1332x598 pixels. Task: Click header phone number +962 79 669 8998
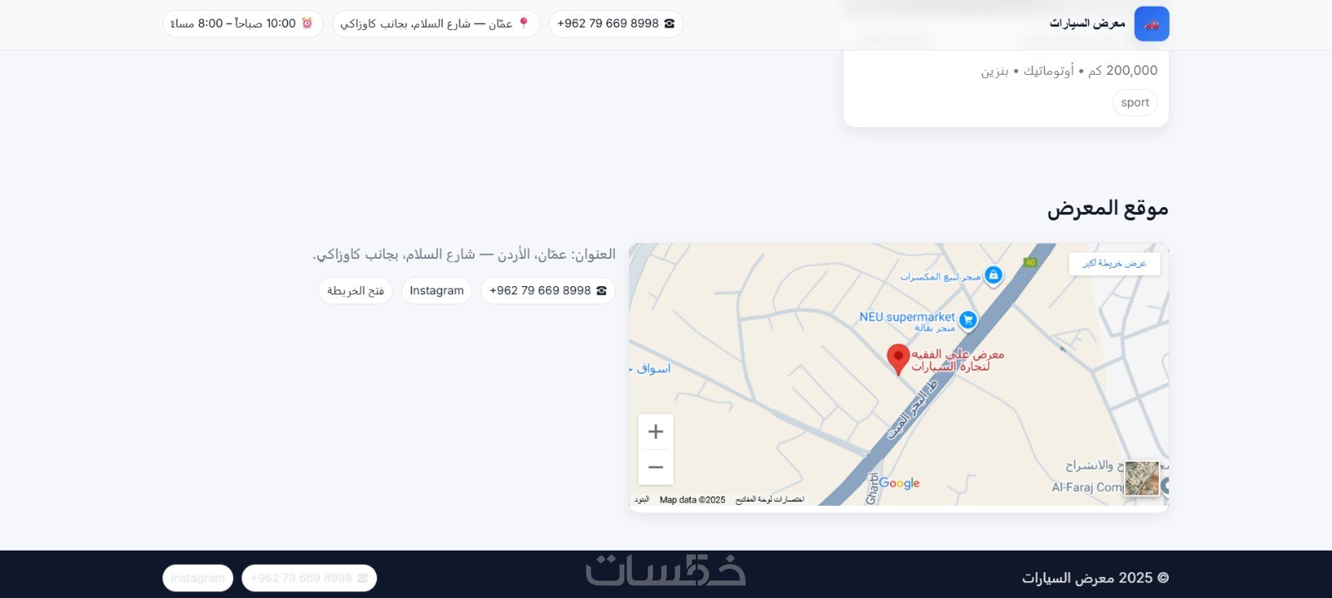pos(616,24)
